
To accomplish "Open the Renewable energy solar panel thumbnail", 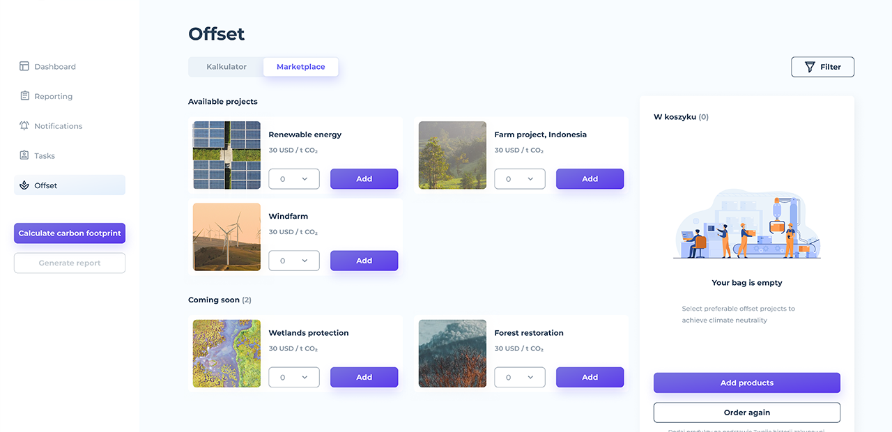I will 226,155.
